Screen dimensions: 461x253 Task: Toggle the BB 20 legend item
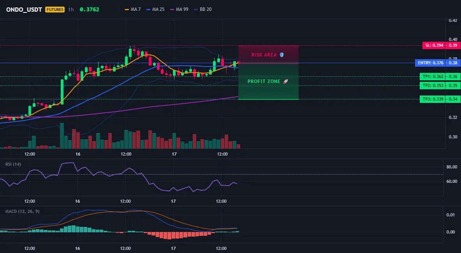tap(203, 9)
